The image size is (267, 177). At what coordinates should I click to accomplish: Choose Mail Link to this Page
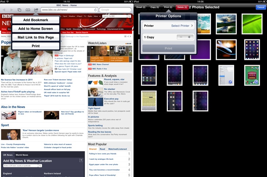[36, 37]
